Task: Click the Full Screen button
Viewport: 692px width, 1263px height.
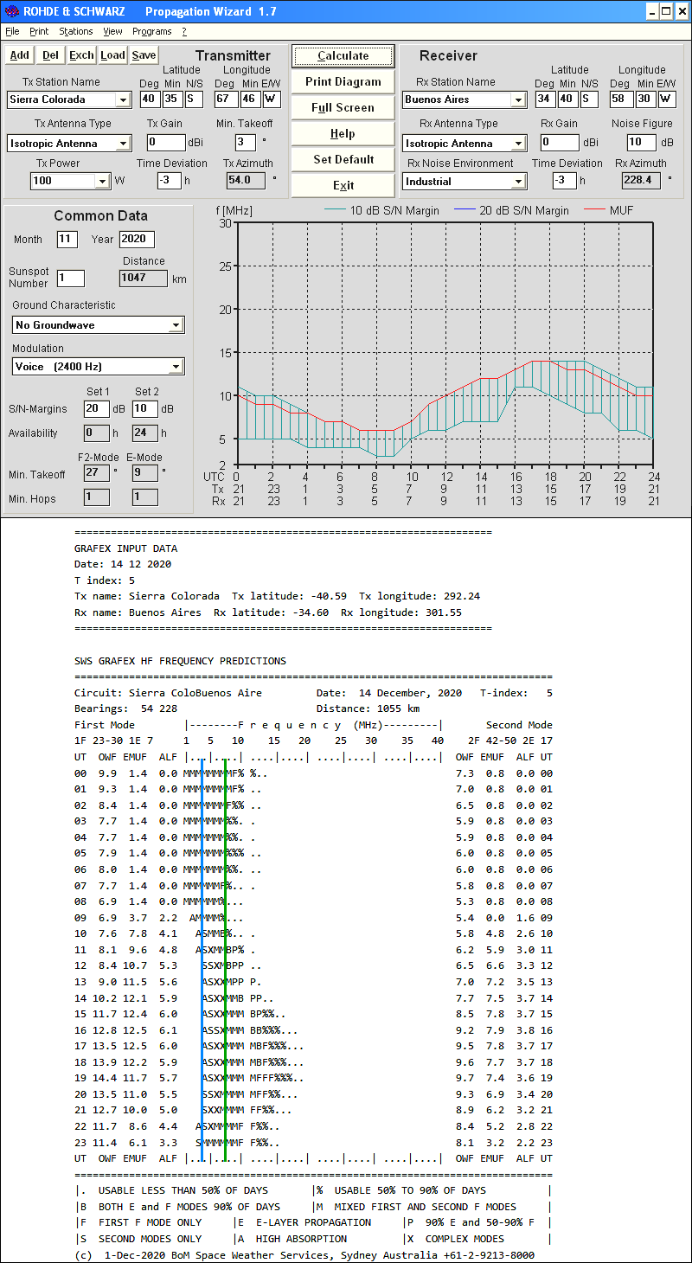Action: coord(343,107)
